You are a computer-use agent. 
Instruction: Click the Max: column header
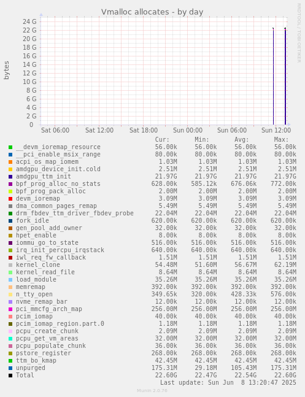(281, 139)
